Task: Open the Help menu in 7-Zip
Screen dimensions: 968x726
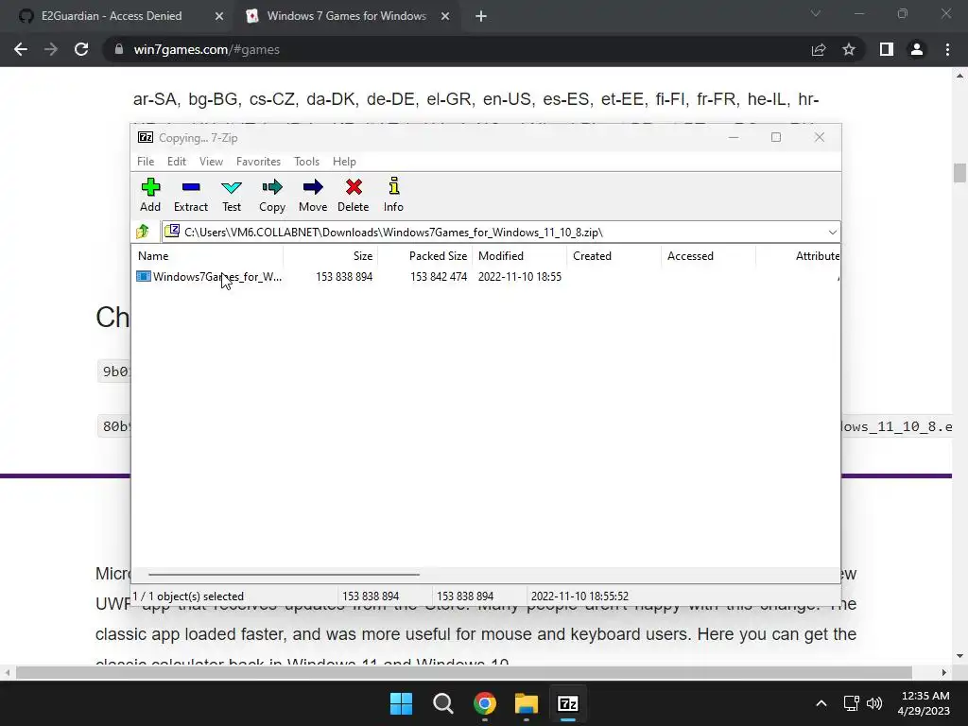Action: tap(344, 161)
